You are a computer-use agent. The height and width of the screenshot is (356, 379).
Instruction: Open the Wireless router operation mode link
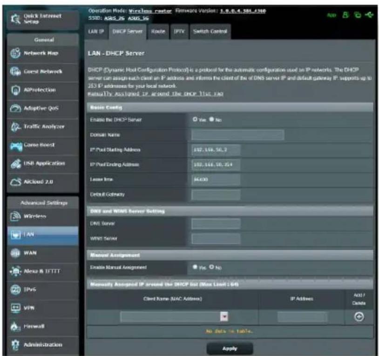[150, 11]
